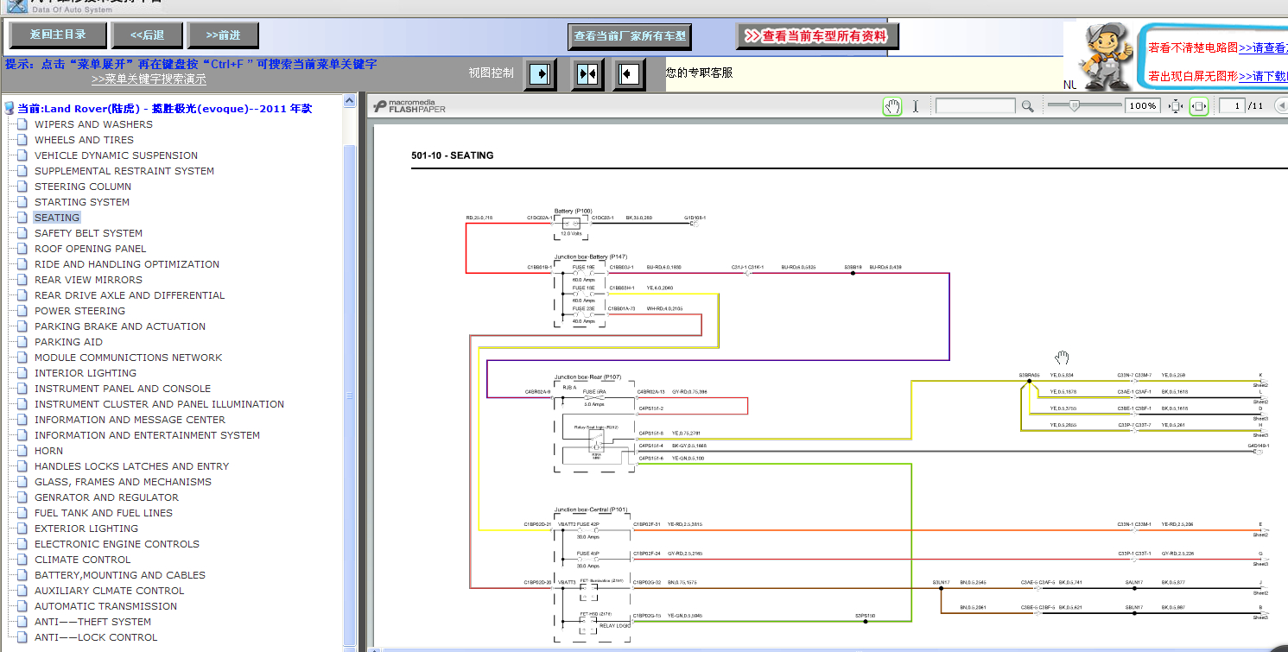Click the expand-right view control icon
This screenshot has height=652, width=1288.
[x=542, y=74]
